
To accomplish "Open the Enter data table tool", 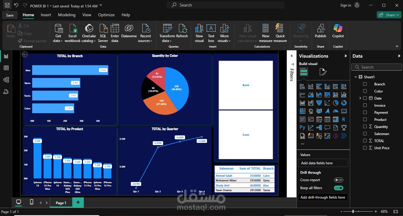I will tap(115, 33).
